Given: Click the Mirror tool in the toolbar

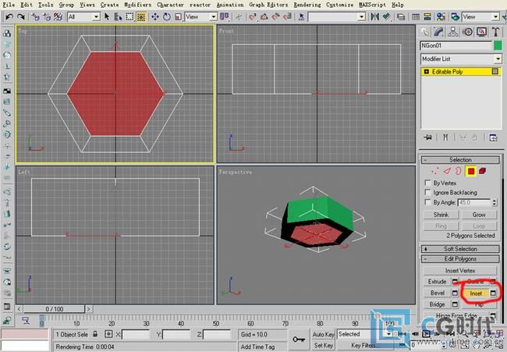Looking at the screenshot, I should [x=374, y=16].
